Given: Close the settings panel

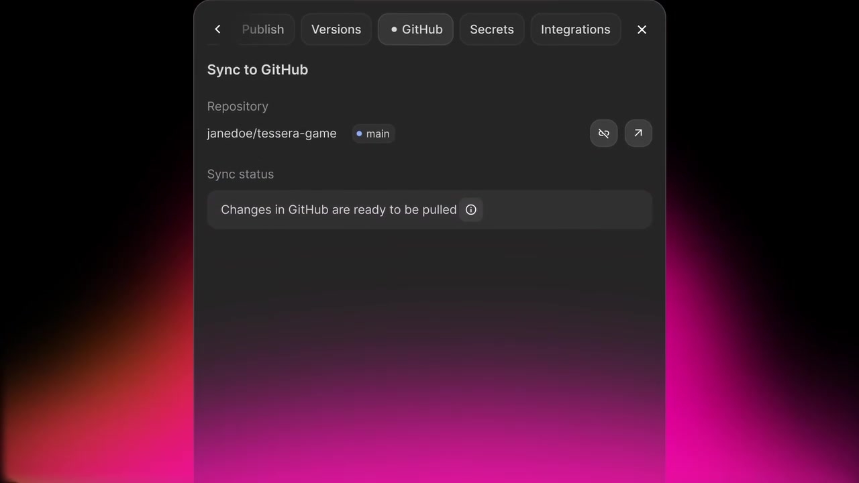Looking at the screenshot, I should [642, 30].
